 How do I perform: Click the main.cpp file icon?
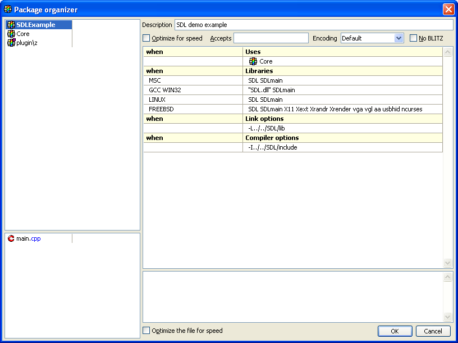[11, 238]
